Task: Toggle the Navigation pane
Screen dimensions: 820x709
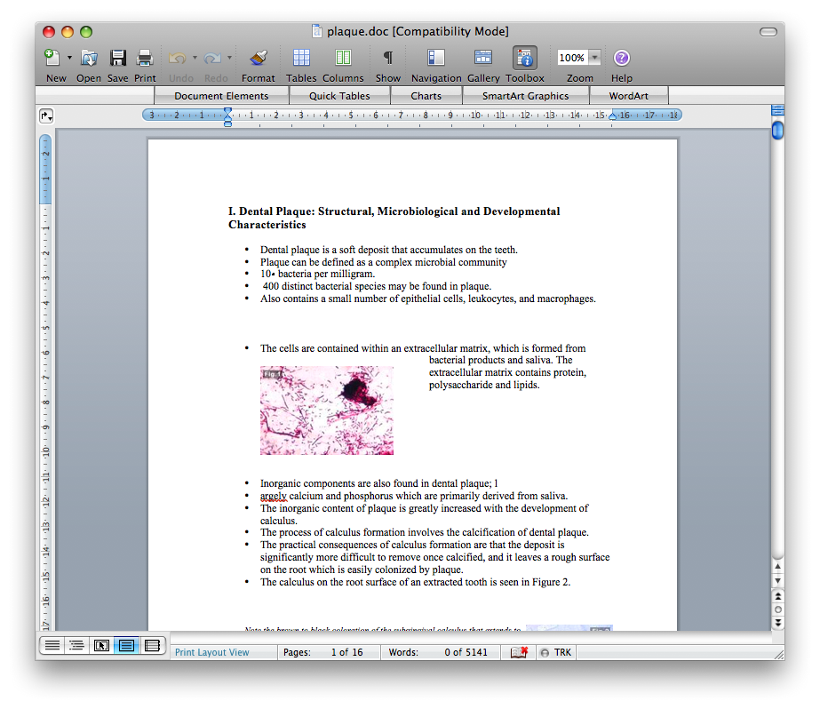Action: click(435, 59)
